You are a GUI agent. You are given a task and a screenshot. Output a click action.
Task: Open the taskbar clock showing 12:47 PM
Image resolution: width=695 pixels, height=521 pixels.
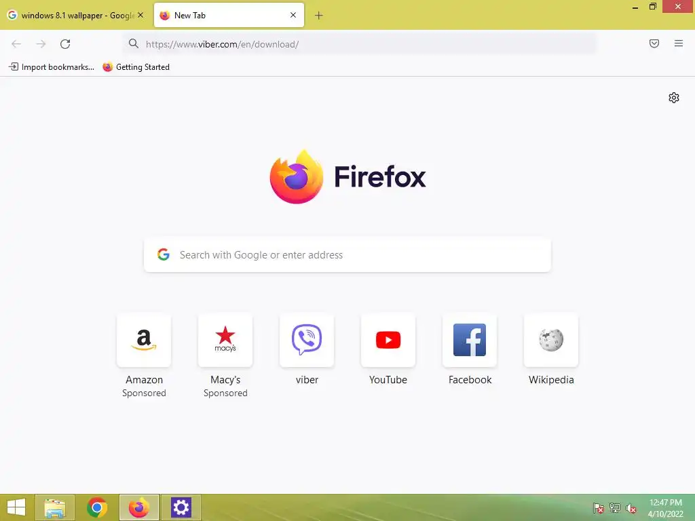[665, 508]
